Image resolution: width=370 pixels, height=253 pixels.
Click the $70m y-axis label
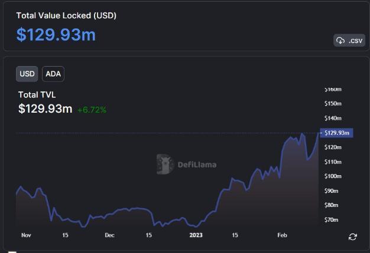pyautogui.click(x=332, y=220)
